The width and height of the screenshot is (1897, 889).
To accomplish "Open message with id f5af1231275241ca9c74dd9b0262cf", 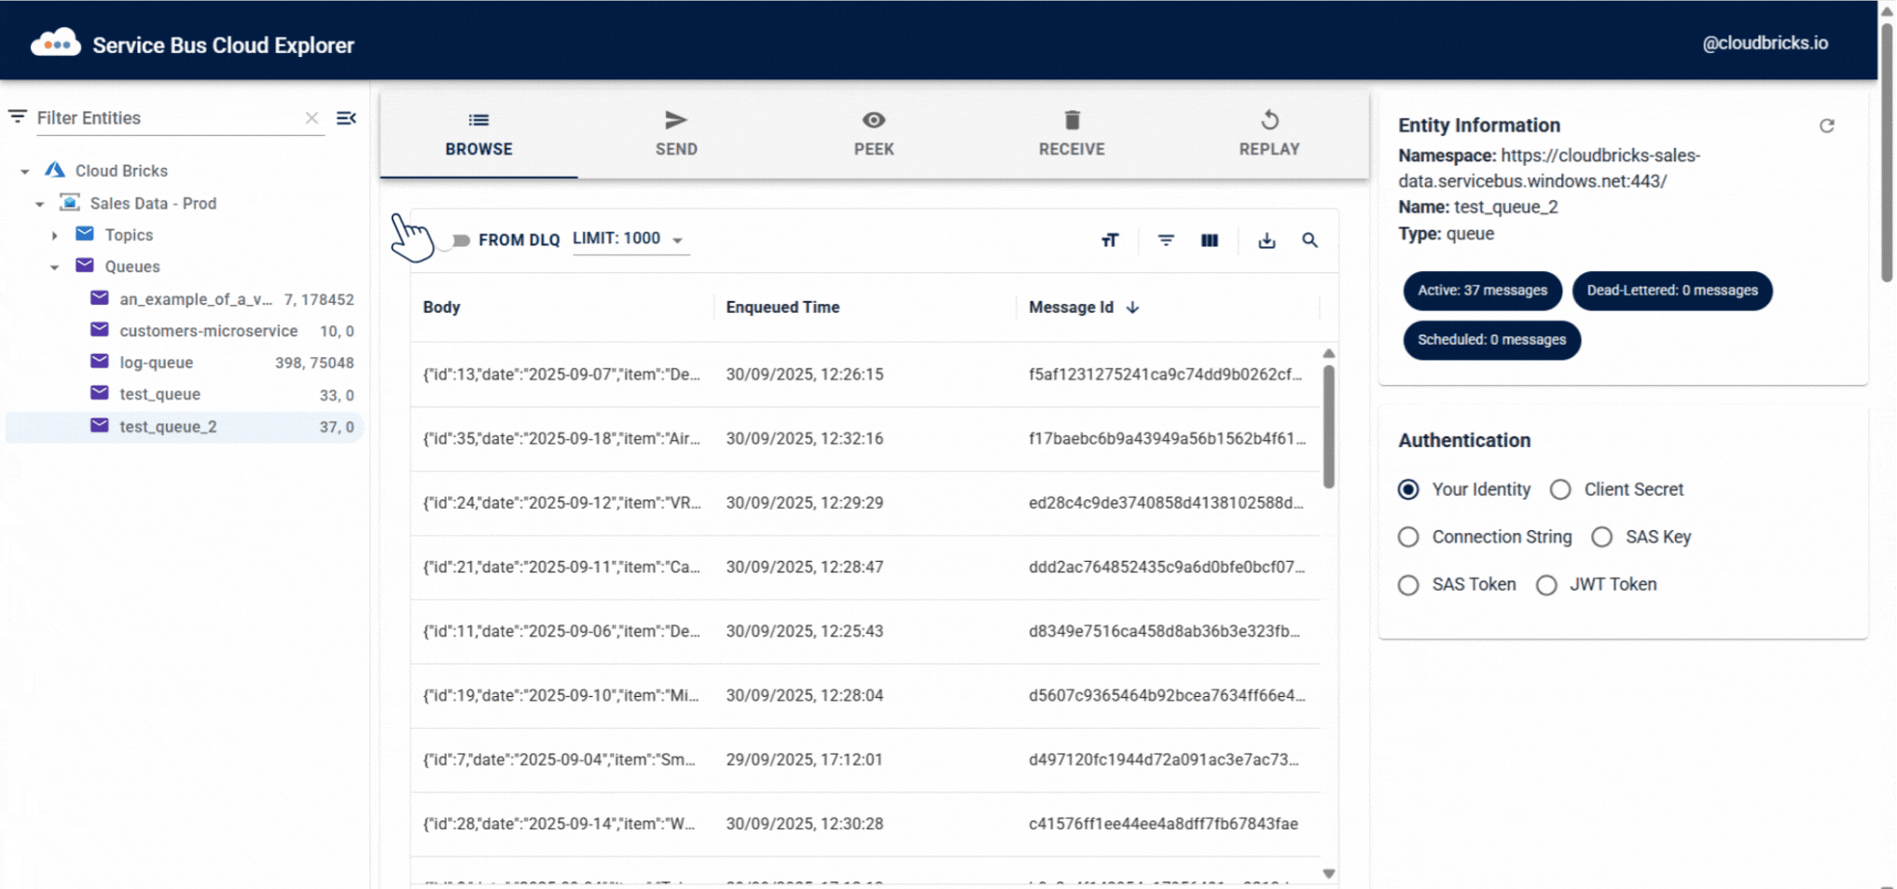I will tap(865, 375).
